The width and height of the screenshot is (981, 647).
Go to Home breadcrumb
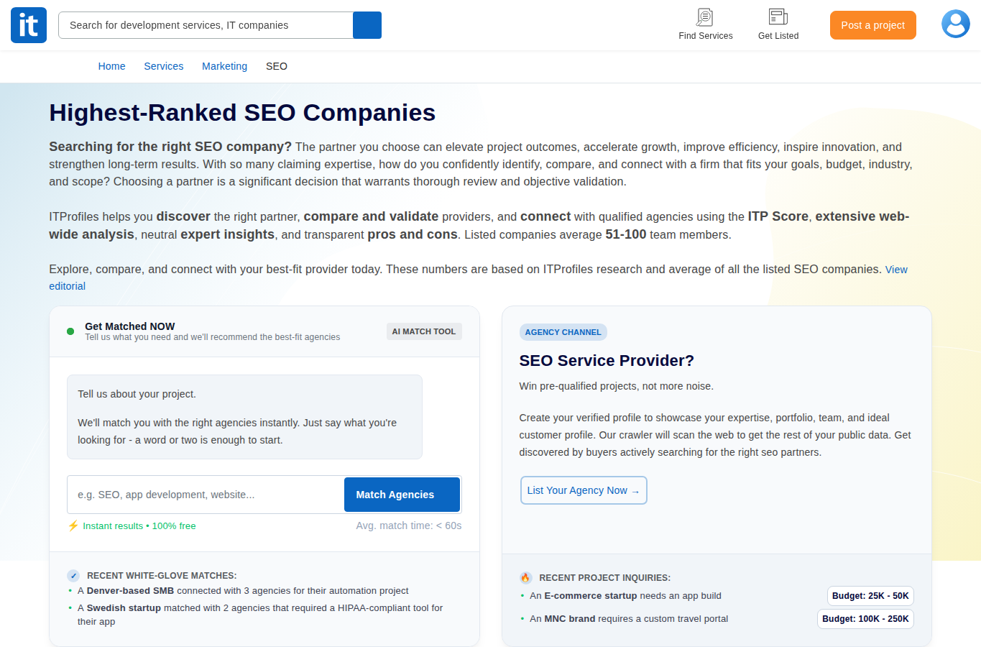(x=111, y=66)
